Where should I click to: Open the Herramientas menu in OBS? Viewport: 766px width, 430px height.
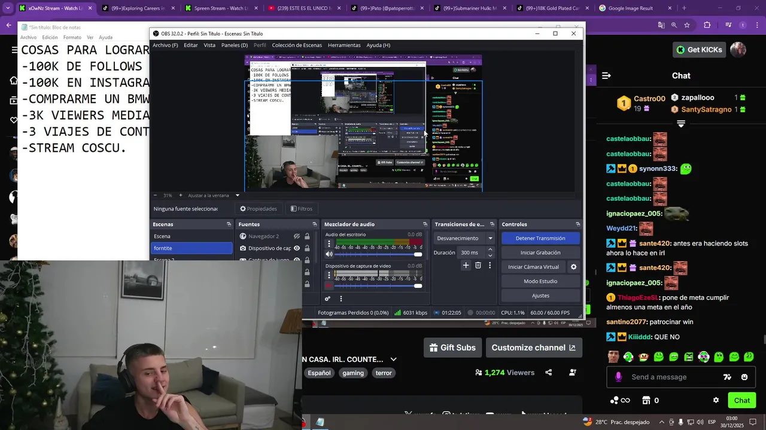pos(344,45)
